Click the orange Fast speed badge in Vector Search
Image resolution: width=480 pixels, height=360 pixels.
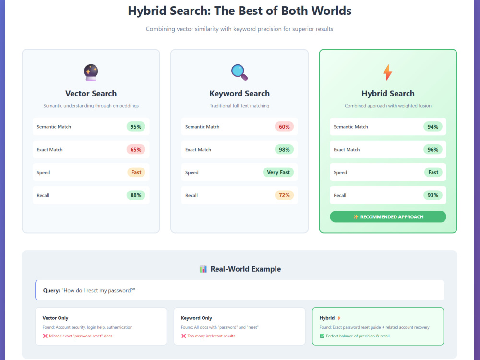(x=136, y=172)
